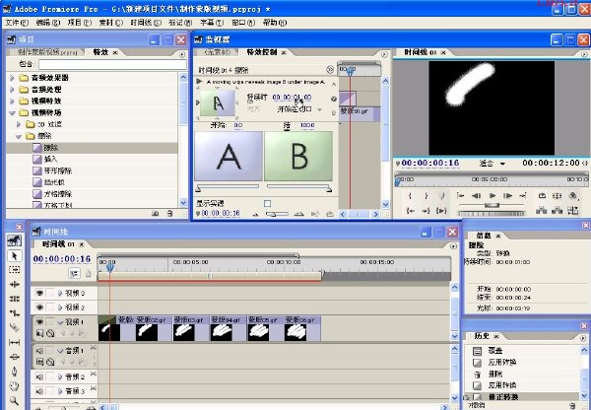Click the 持续时 duration value 00:00:01:00
Viewport: 591px width, 410px height.
coord(292,98)
